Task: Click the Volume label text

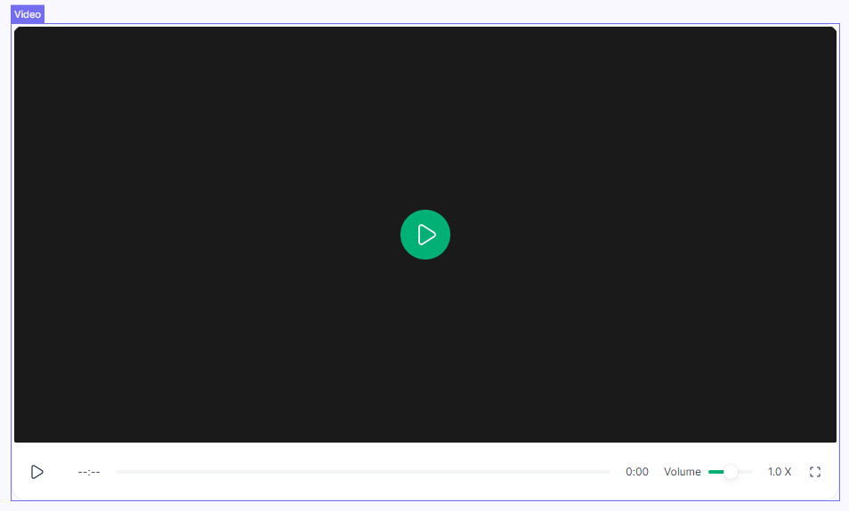Action: click(x=682, y=472)
